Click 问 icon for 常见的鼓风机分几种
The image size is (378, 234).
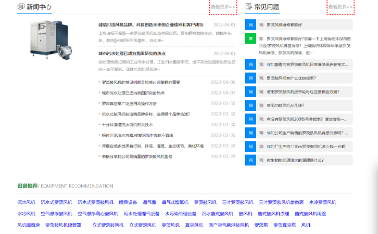250,106
